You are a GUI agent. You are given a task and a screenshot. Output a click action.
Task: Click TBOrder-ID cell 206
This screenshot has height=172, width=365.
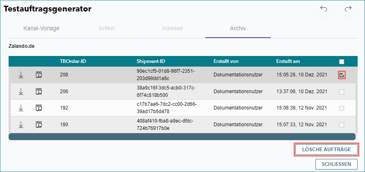64,92
